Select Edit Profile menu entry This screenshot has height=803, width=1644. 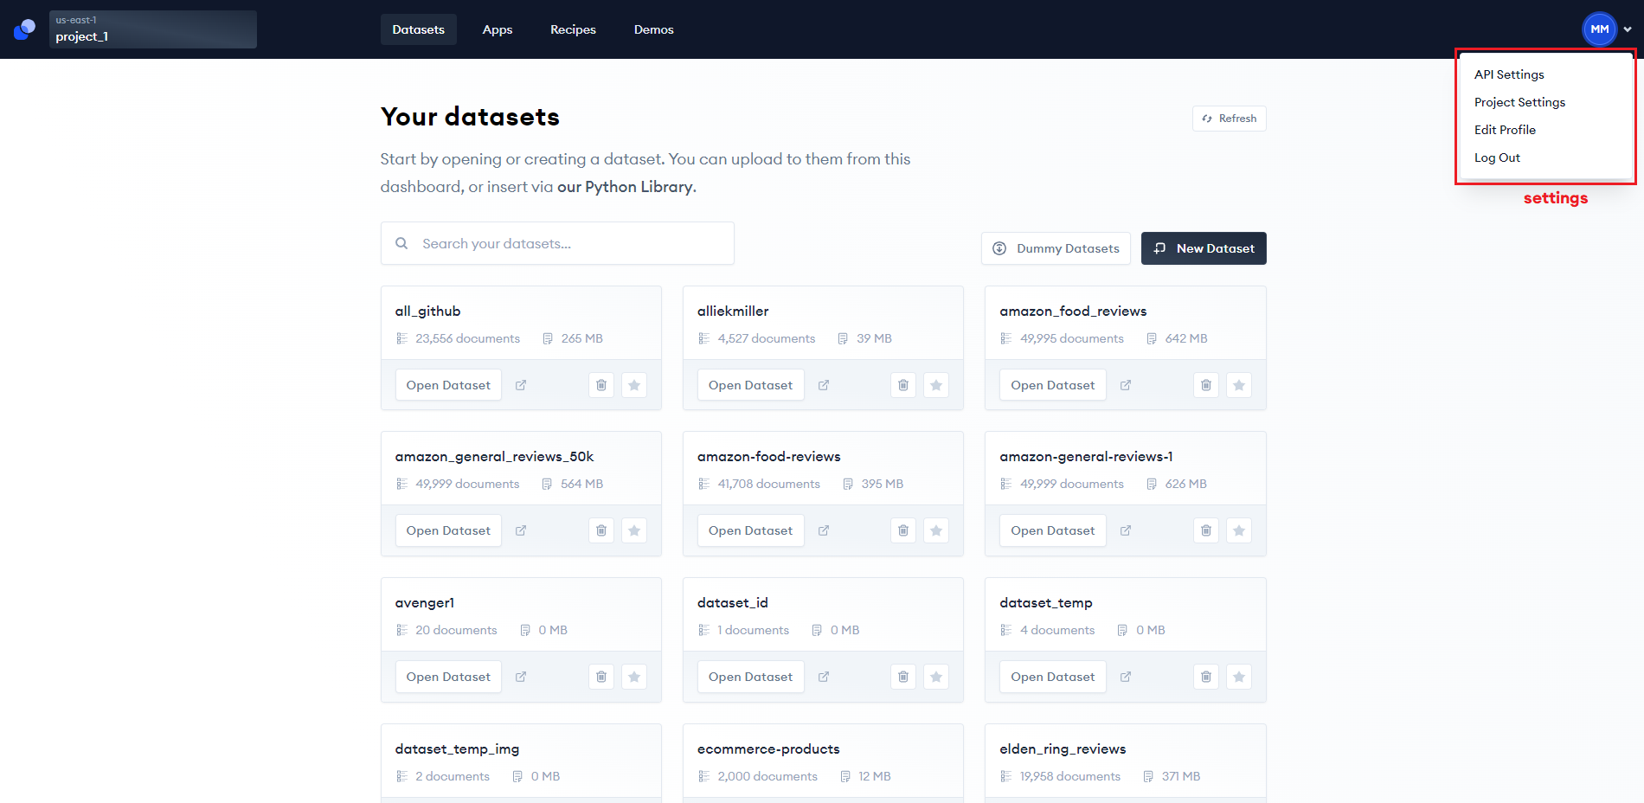1506,130
